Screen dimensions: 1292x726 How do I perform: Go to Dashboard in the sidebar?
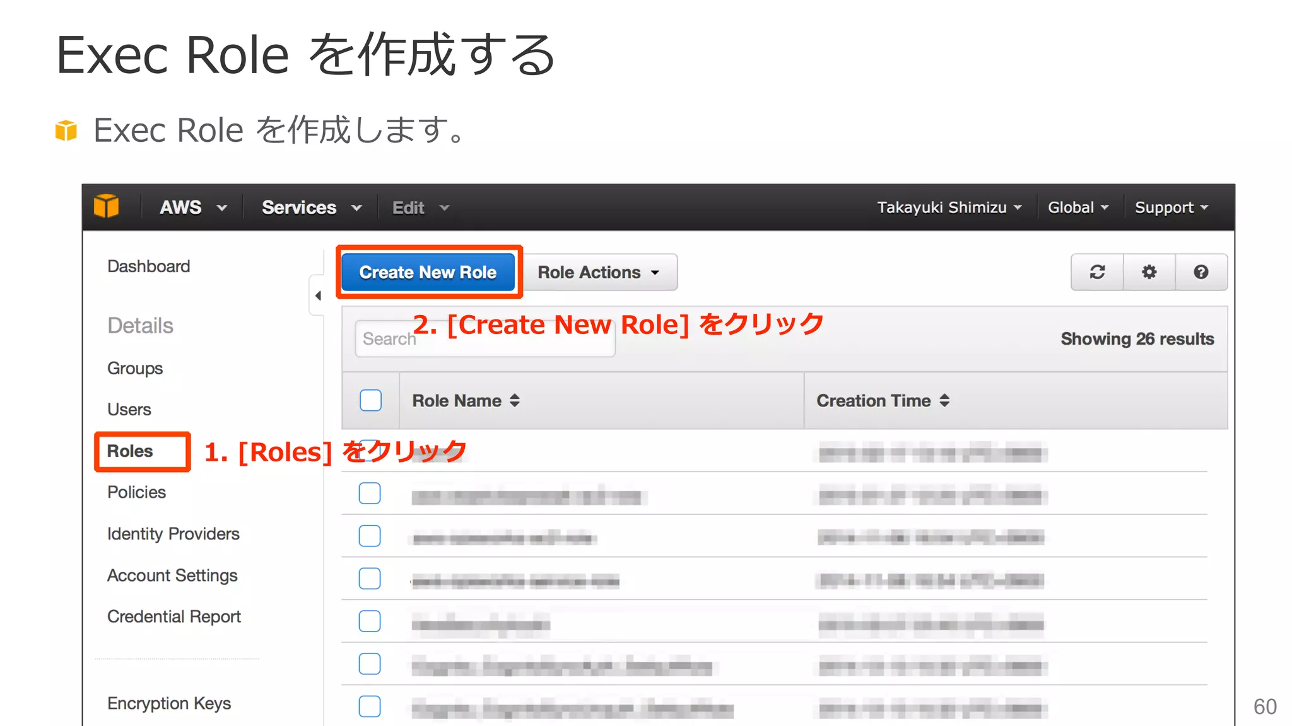click(x=148, y=266)
